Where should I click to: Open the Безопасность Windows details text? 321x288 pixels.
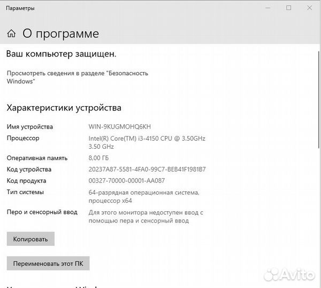(x=77, y=77)
